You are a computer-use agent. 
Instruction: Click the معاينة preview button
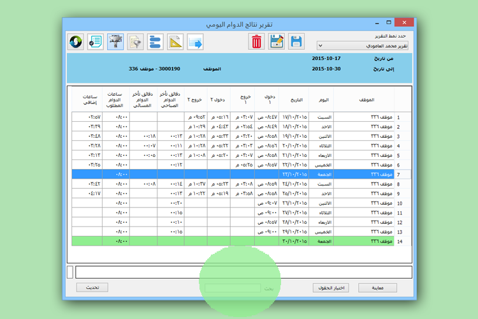click(377, 288)
